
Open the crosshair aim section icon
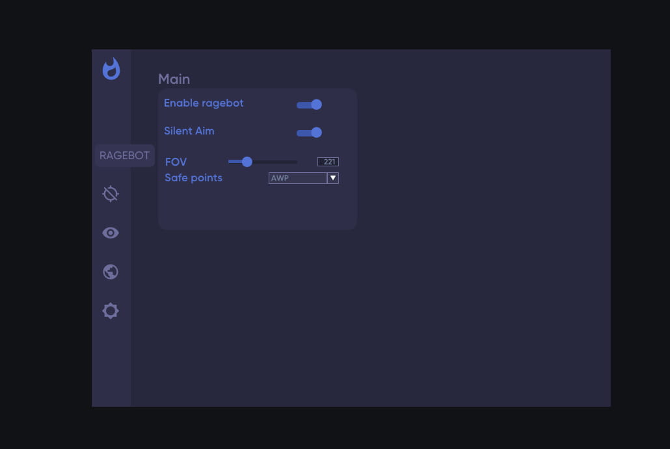coord(111,194)
